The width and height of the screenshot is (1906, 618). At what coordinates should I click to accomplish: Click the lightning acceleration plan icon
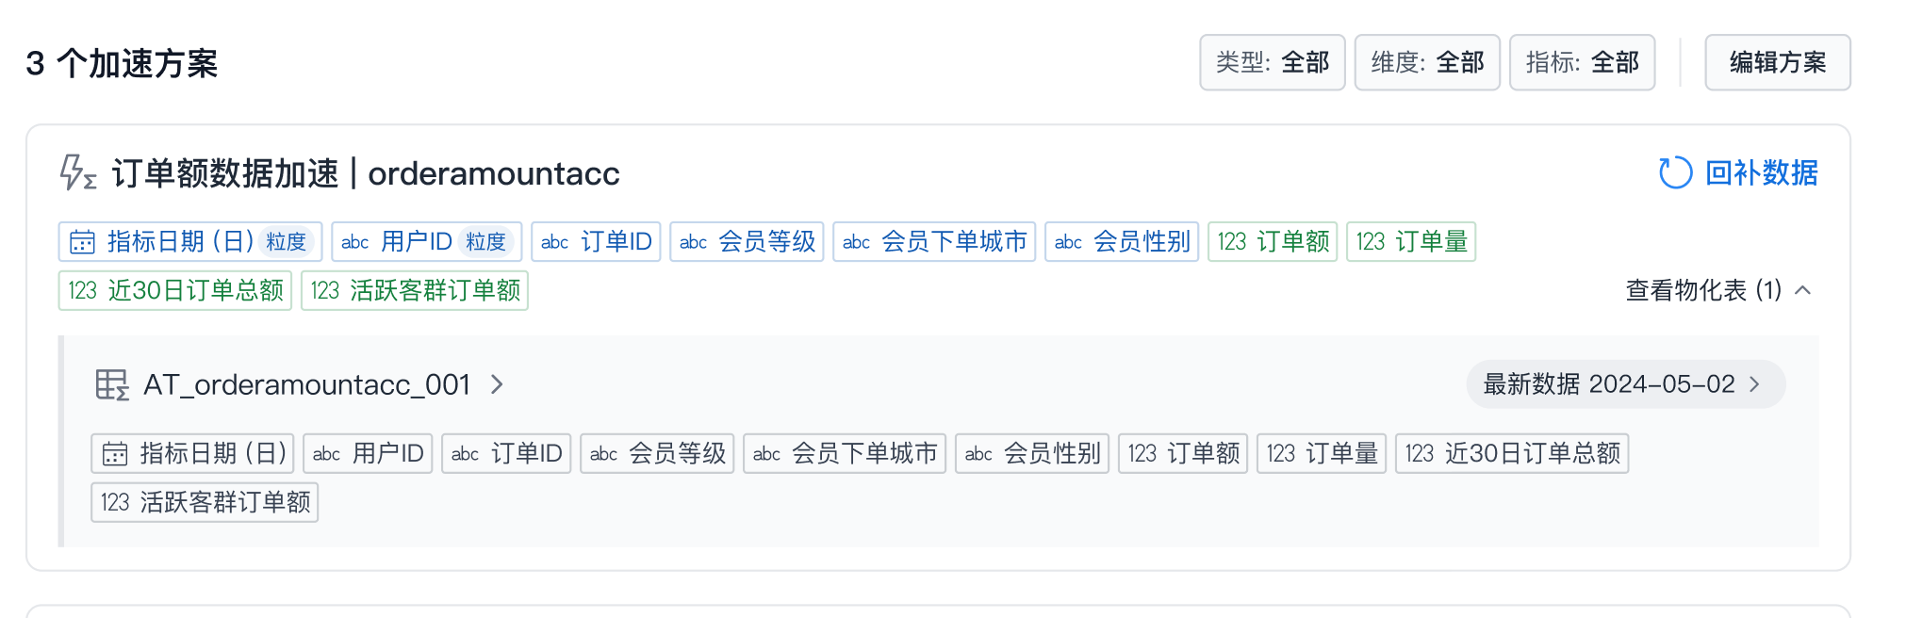[x=77, y=173]
